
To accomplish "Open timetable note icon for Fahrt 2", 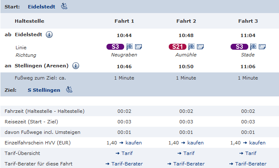I will (200, 47).
